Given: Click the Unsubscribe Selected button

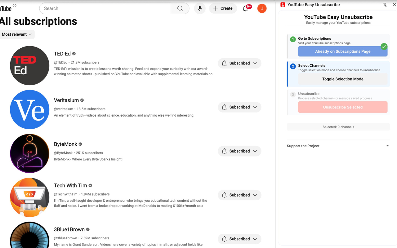Looking at the screenshot, I should (343, 107).
